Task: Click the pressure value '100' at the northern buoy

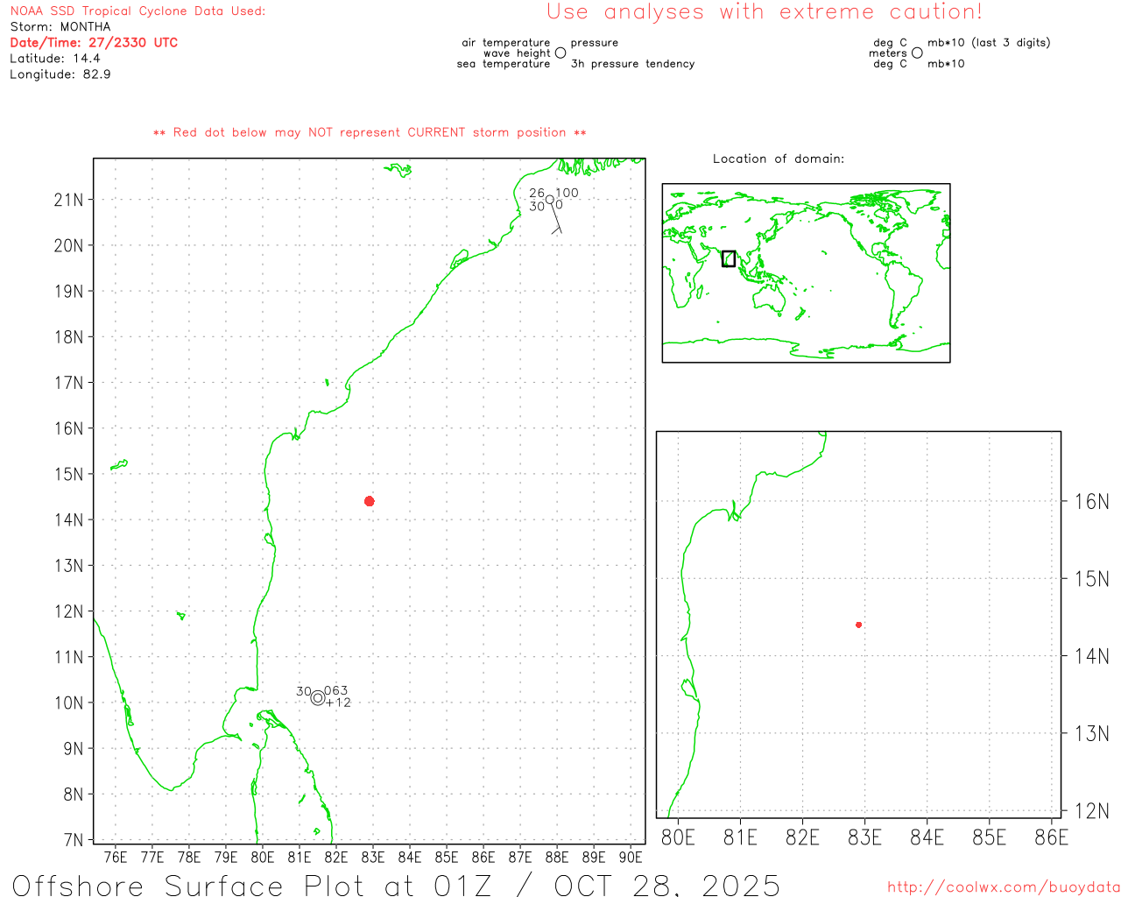Action: click(567, 193)
